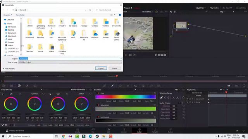Switch to the Media page
Image resolution: width=248 pixels, height=139 pixels.
(x=77, y=131)
